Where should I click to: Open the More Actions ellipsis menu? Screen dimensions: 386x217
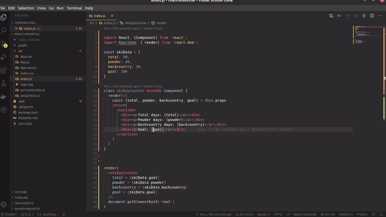pos(380,16)
